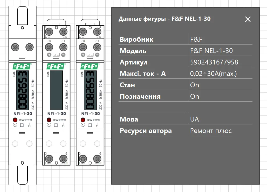Click the 'Максі. ток - А' label
267x192 pixels.
(x=143, y=74)
